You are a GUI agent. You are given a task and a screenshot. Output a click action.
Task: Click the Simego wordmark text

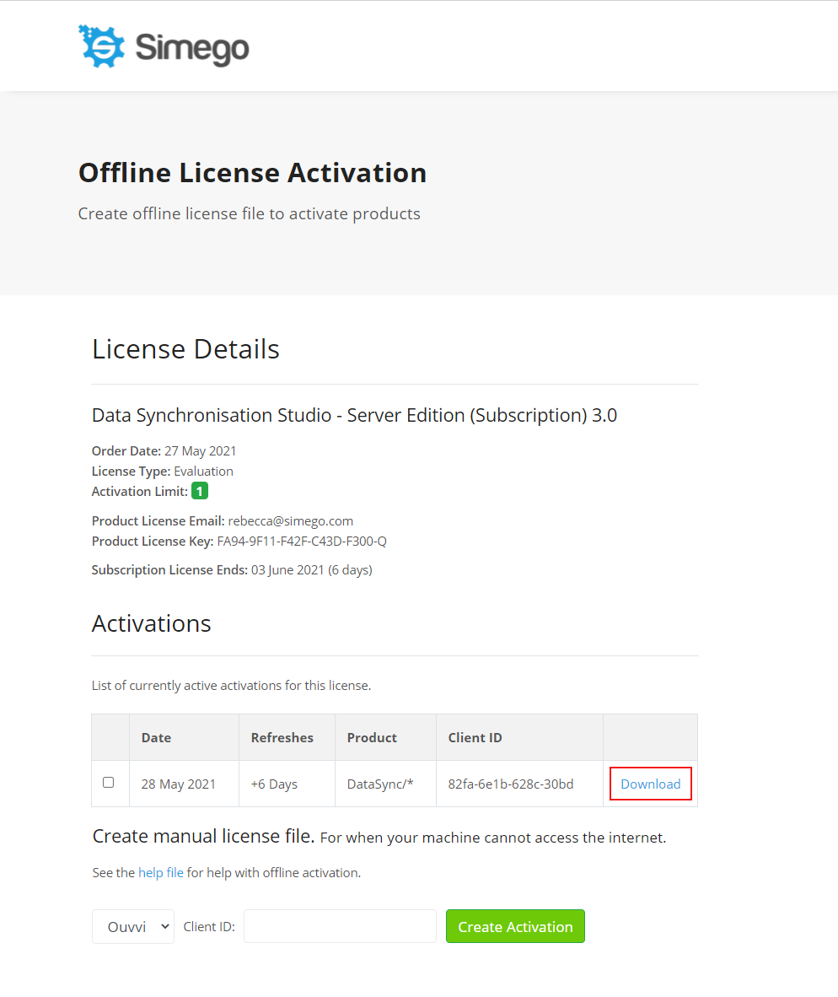(192, 48)
